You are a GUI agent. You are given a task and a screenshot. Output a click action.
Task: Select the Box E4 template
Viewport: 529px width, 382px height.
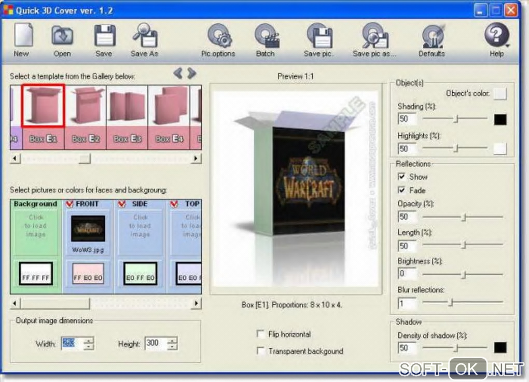(169, 117)
